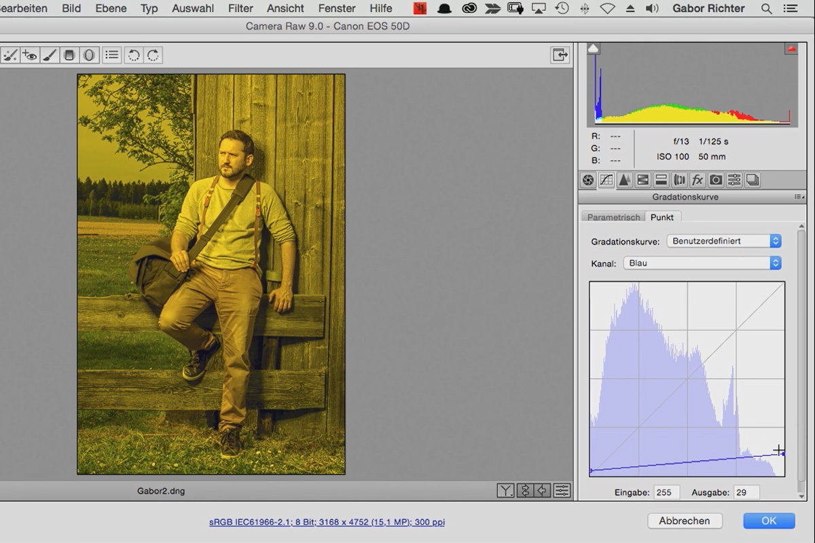This screenshot has height=543, width=815.
Task: Open the Filter menu
Action: (240, 8)
